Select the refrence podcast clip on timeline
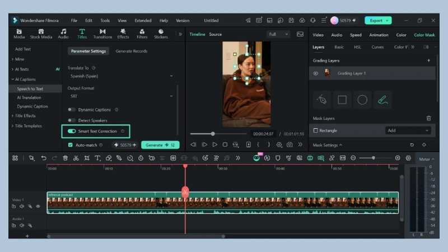The image size is (448, 252). coord(222,203)
